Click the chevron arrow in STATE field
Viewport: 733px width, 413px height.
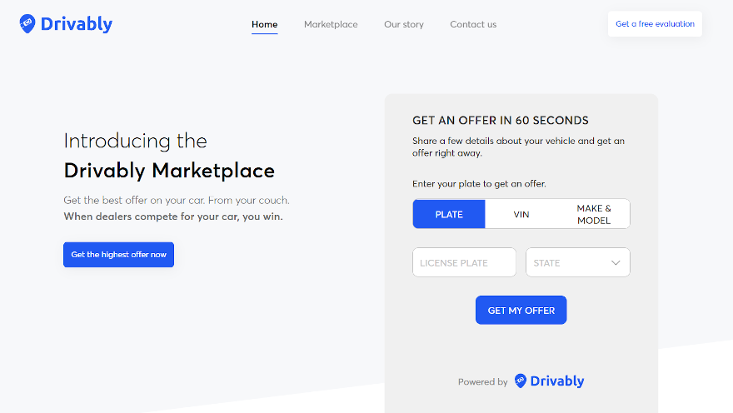[x=616, y=263]
